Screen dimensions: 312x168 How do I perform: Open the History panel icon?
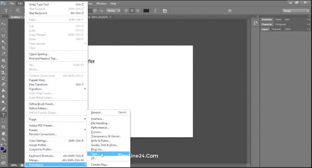click(255, 23)
